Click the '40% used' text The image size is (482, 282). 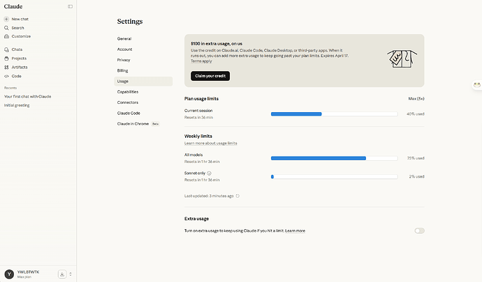(x=416, y=114)
